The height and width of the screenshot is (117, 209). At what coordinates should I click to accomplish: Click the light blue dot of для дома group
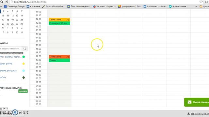click(x=24, y=71)
